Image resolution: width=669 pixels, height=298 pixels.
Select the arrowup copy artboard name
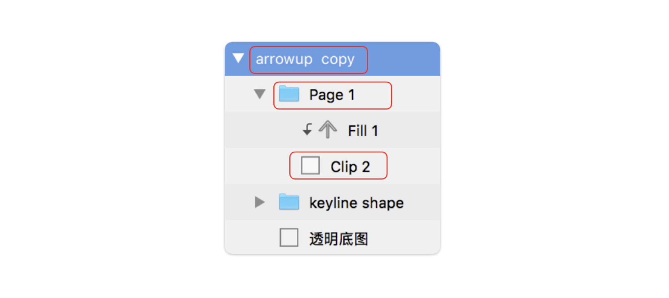[x=305, y=60]
